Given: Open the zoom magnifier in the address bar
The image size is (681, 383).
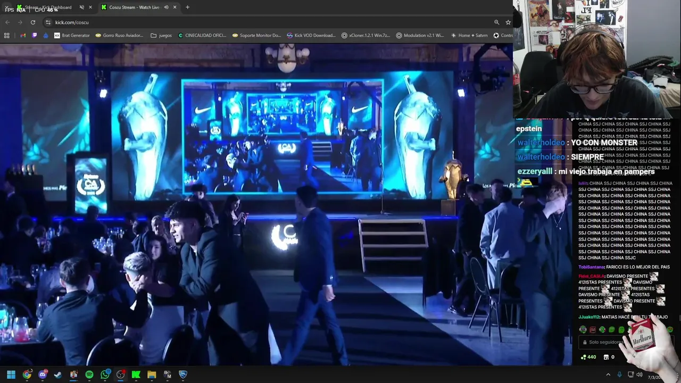Looking at the screenshot, I should click(x=496, y=22).
